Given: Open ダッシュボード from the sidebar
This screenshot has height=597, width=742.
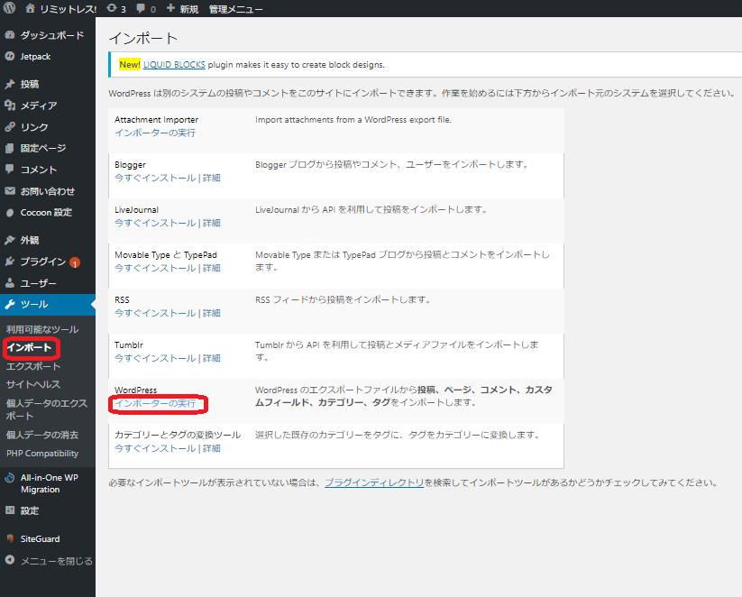Looking at the screenshot, I should [51, 35].
